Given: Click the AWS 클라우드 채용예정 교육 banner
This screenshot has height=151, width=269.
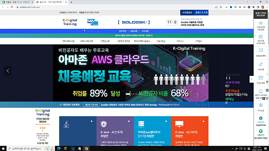Looking at the screenshot, I should (131, 73).
